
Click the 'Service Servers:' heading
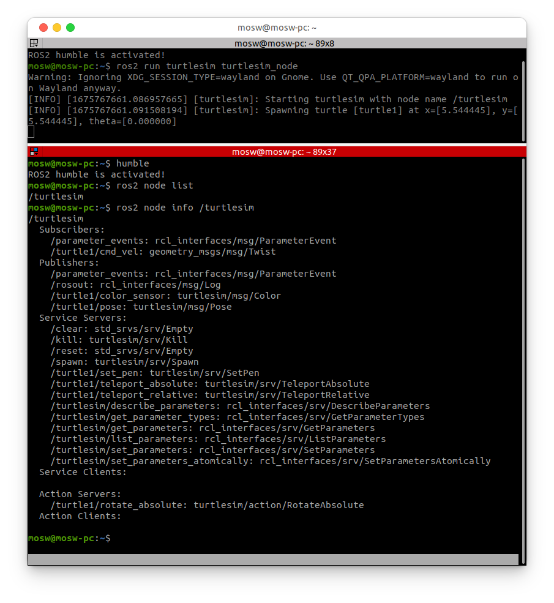(83, 318)
